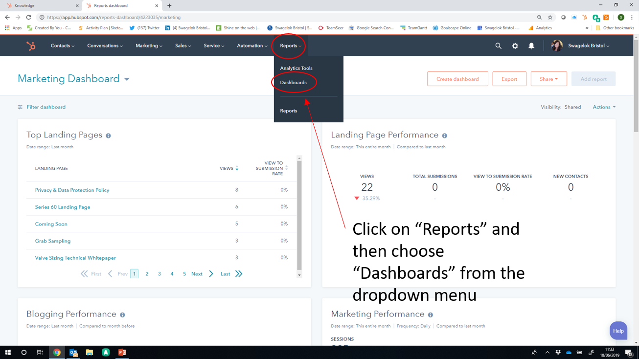Open the Swagelok Bristol account dropdown
The width and height of the screenshot is (639, 359).
[x=588, y=46]
